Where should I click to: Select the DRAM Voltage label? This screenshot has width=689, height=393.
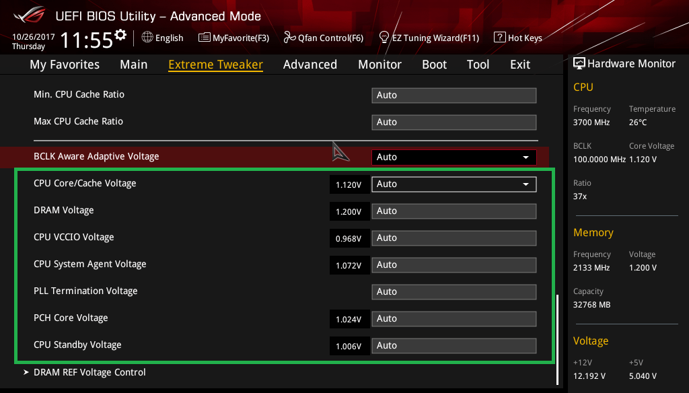tap(64, 210)
